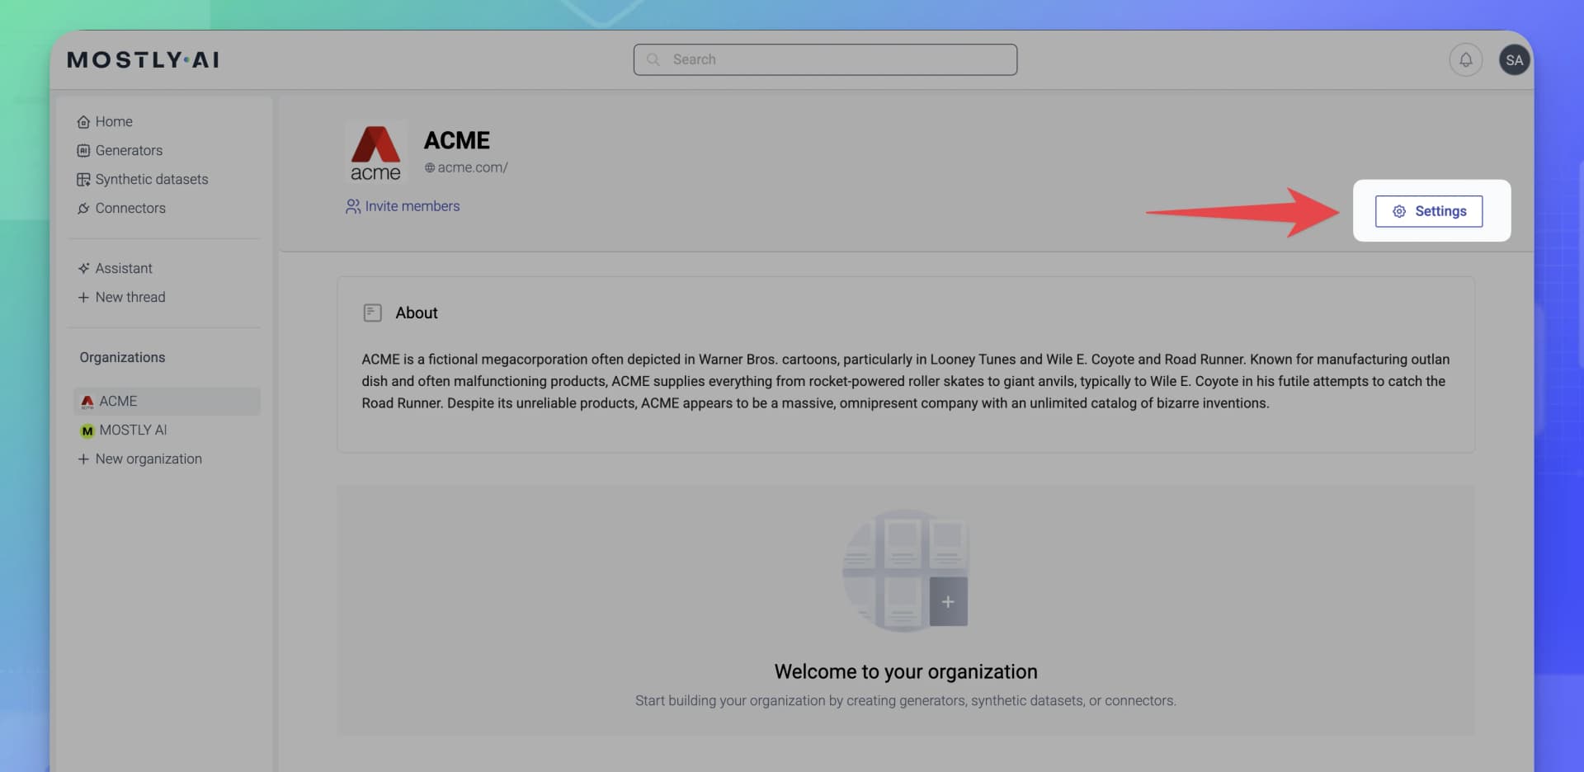Image resolution: width=1584 pixels, height=772 pixels.
Task: Click the About document icon
Action: click(x=373, y=313)
